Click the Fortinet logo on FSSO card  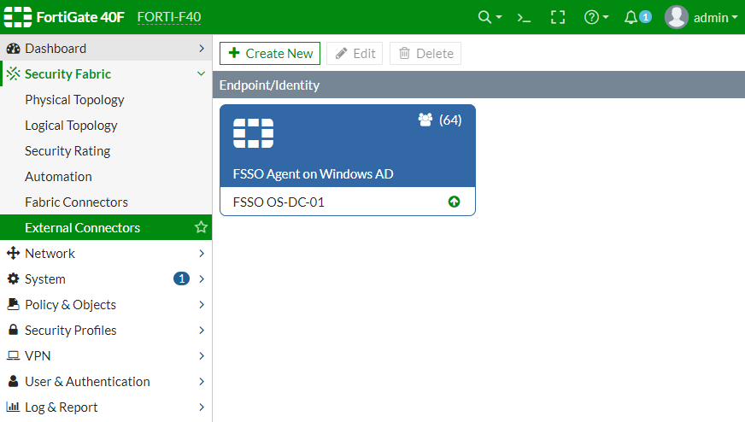253,133
